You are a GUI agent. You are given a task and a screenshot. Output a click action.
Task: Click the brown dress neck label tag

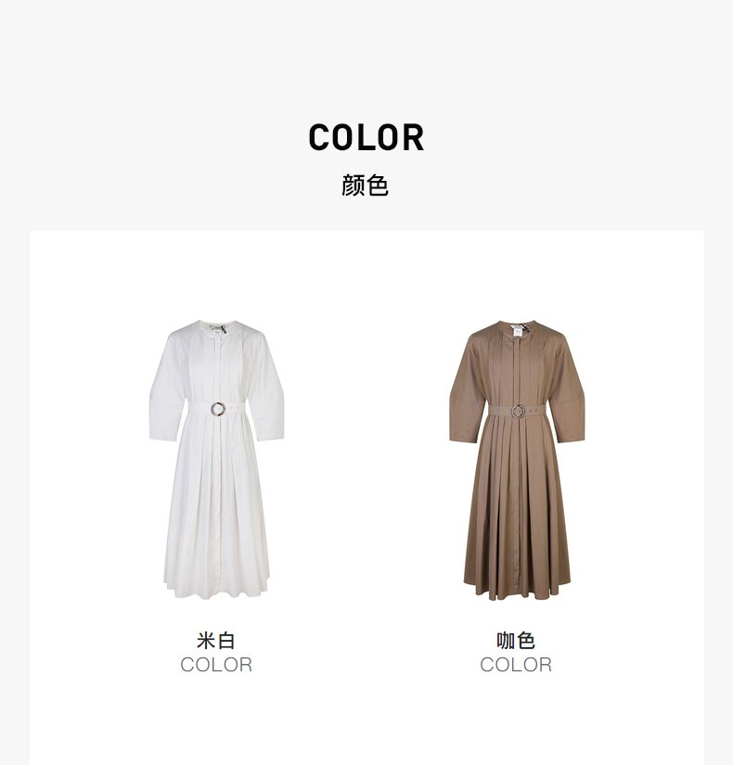(x=517, y=330)
